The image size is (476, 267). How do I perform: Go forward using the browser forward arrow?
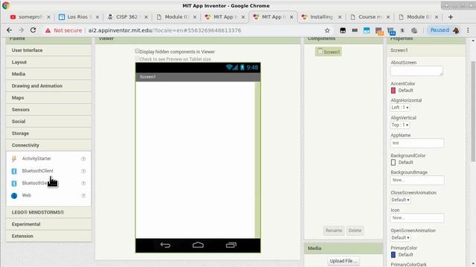click(x=21, y=30)
